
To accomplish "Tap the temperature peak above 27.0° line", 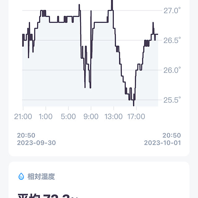I will coord(112,4).
